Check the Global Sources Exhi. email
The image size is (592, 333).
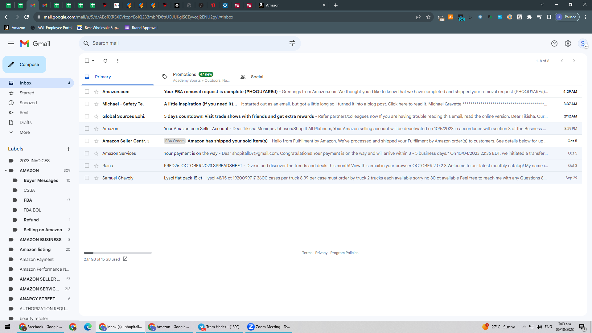[x=87, y=116]
